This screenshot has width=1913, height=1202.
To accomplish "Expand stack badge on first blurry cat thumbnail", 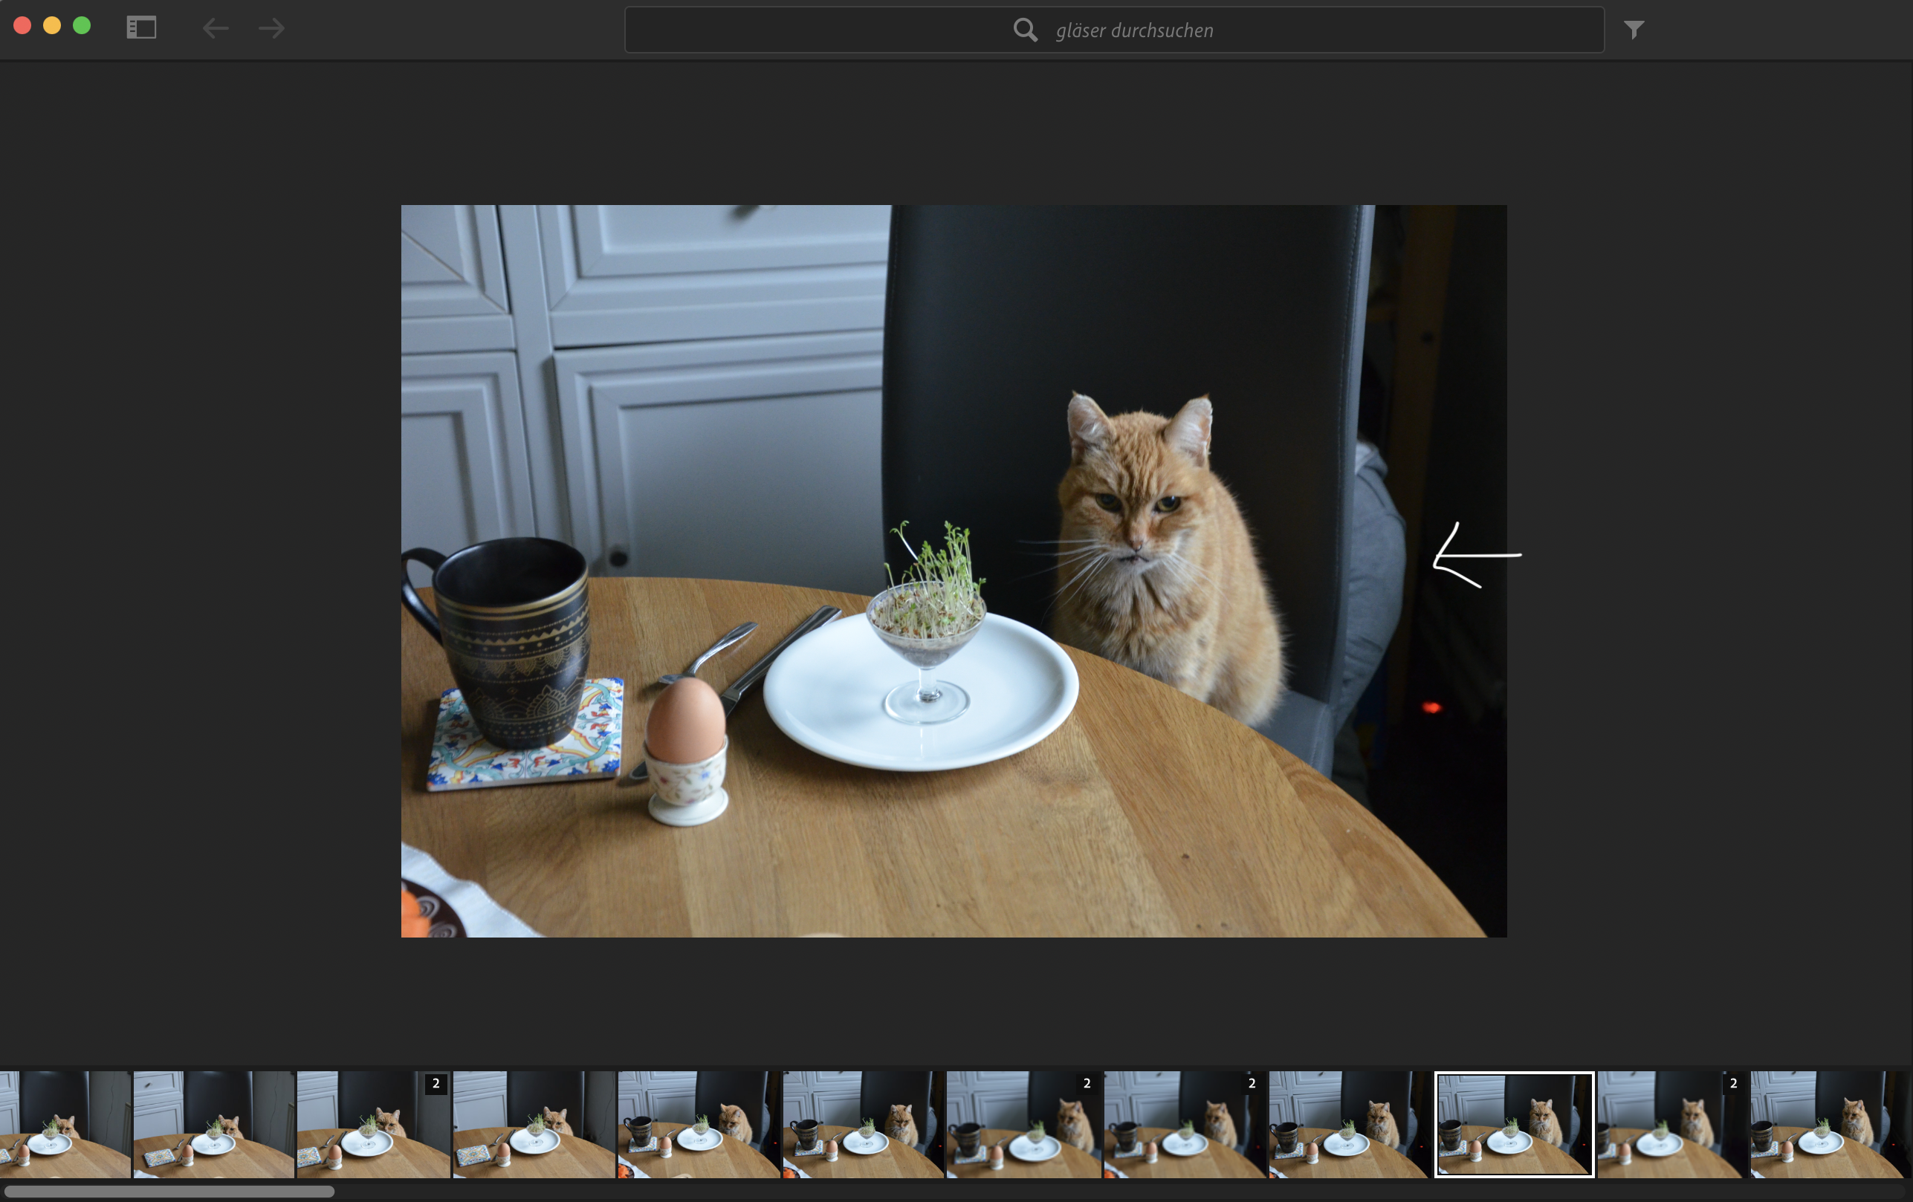I will [x=1087, y=1083].
